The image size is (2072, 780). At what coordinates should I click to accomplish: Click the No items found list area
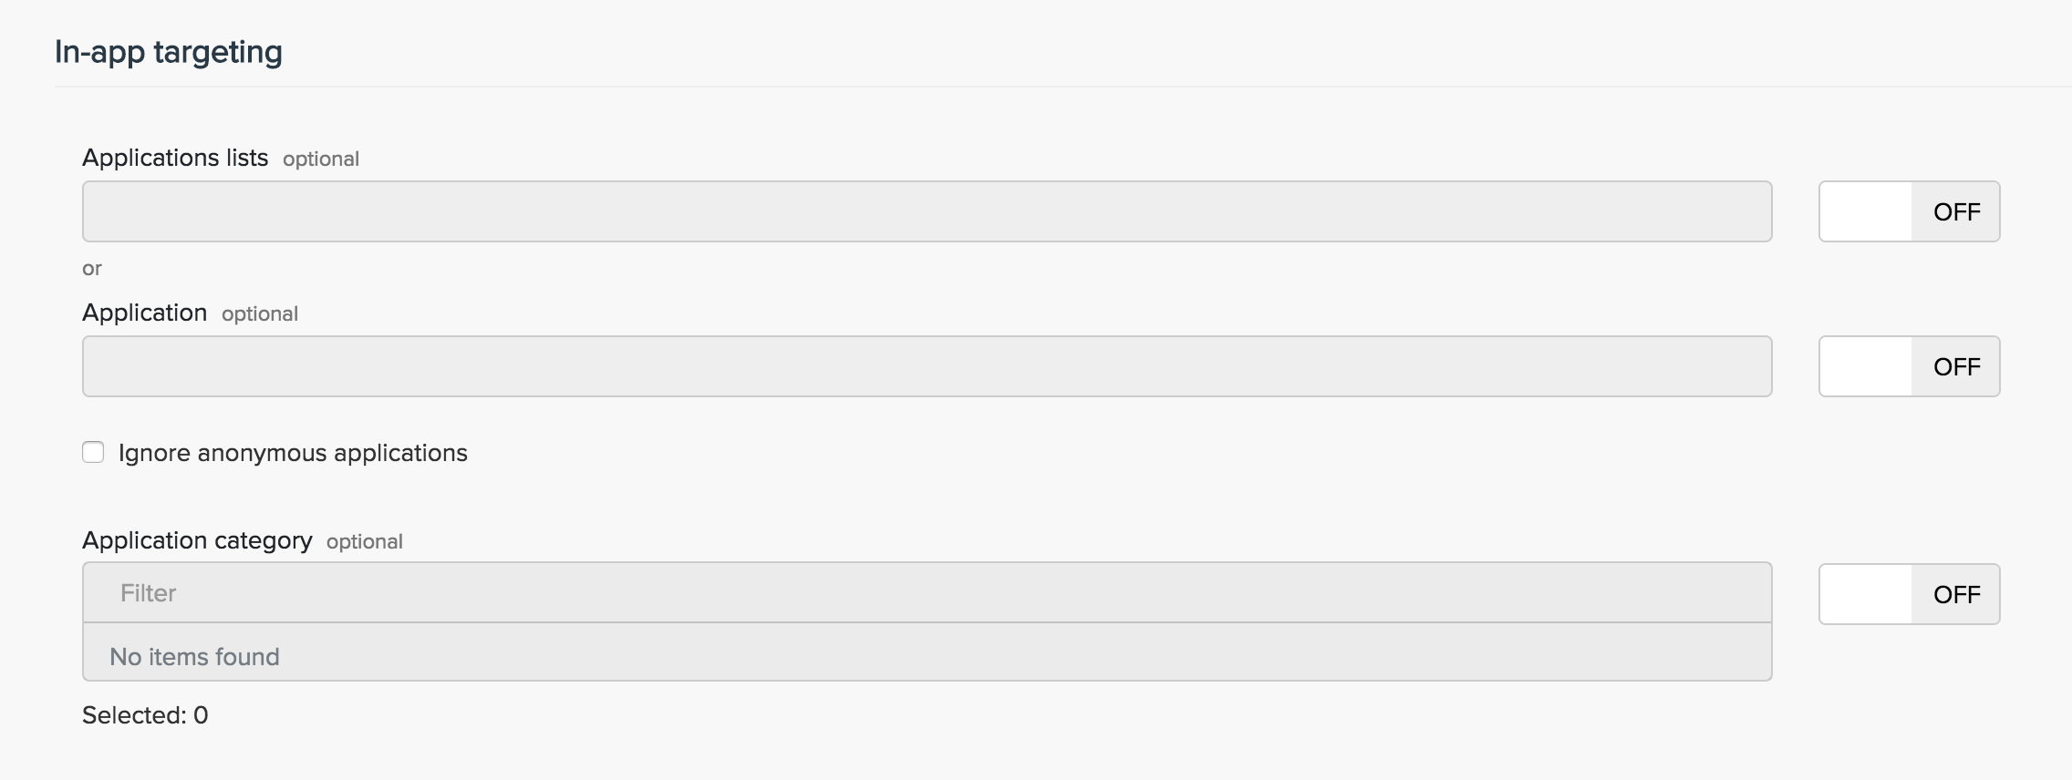point(927,656)
